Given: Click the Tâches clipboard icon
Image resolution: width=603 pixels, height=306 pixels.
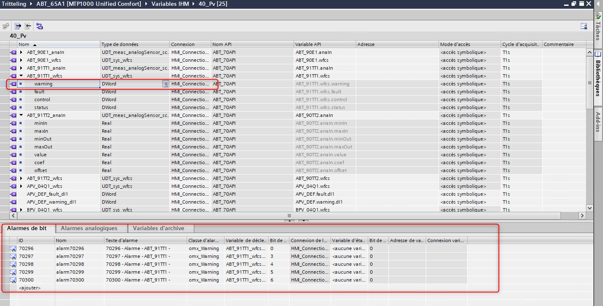Looking at the screenshot, I should point(598,17).
